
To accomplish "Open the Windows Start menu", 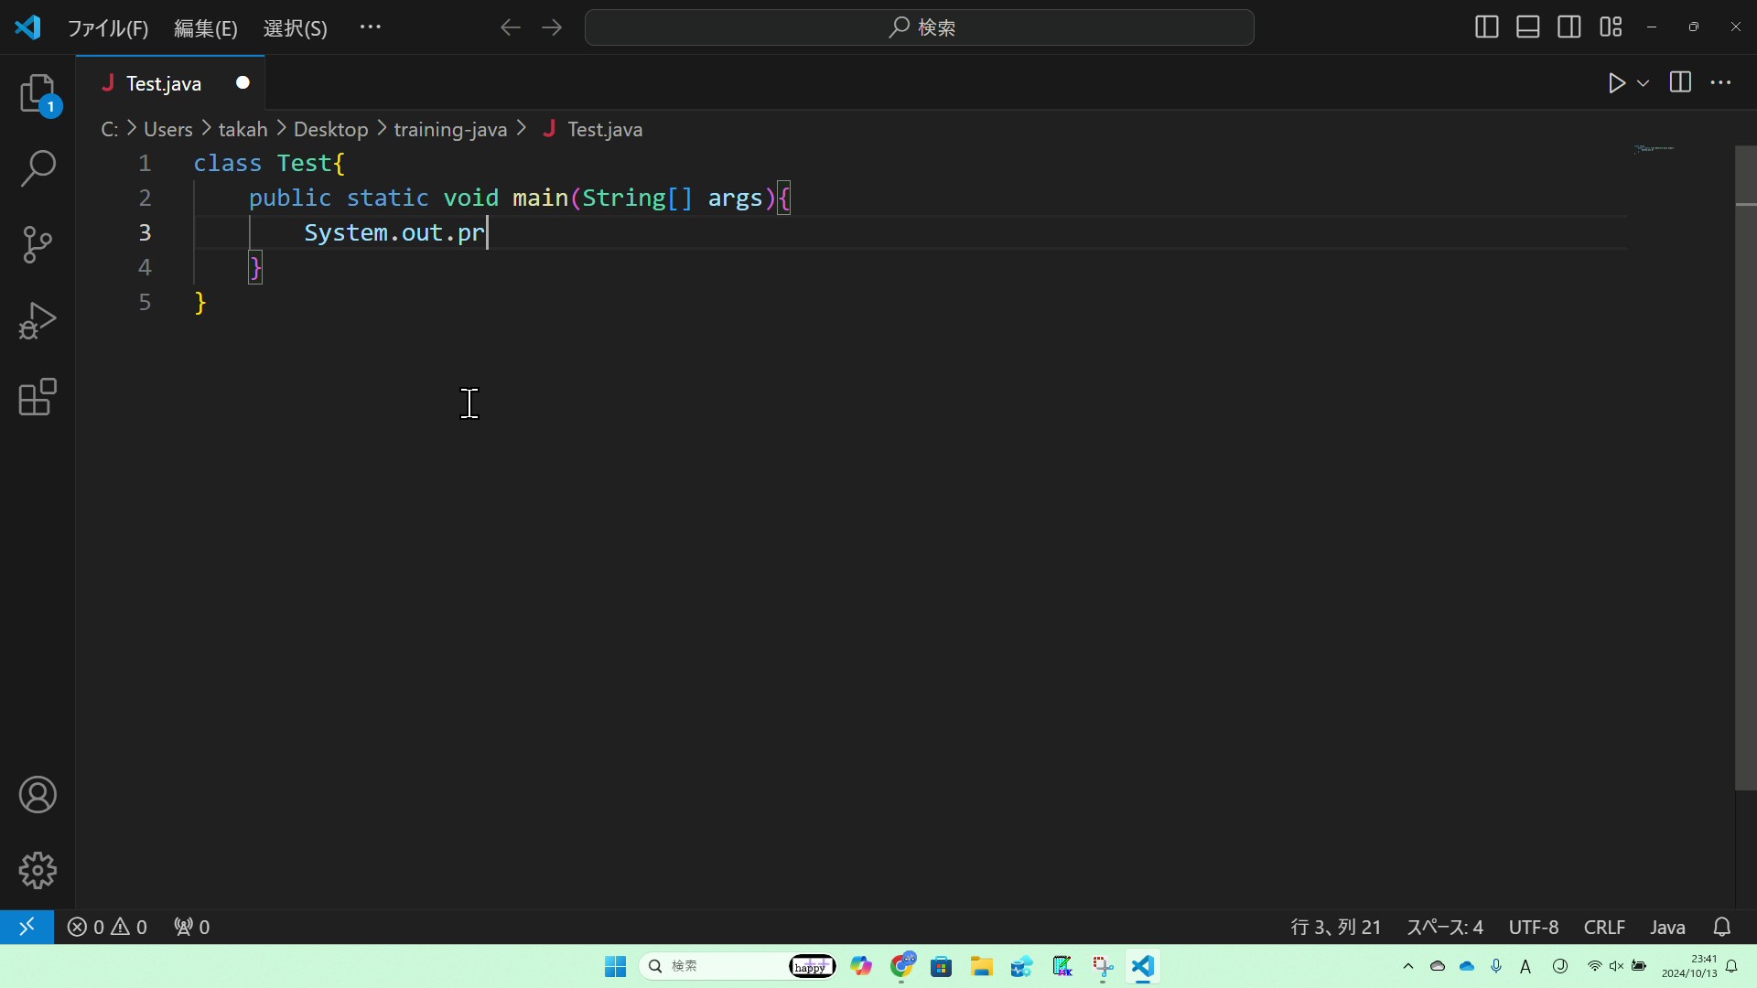I will pos(615,967).
